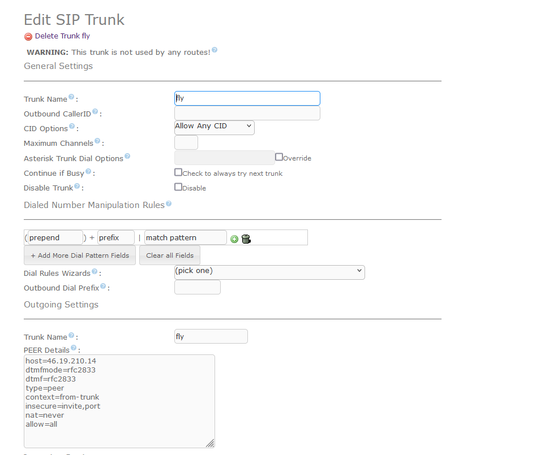Click the Outbound CallerID text field

pos(247,114)
